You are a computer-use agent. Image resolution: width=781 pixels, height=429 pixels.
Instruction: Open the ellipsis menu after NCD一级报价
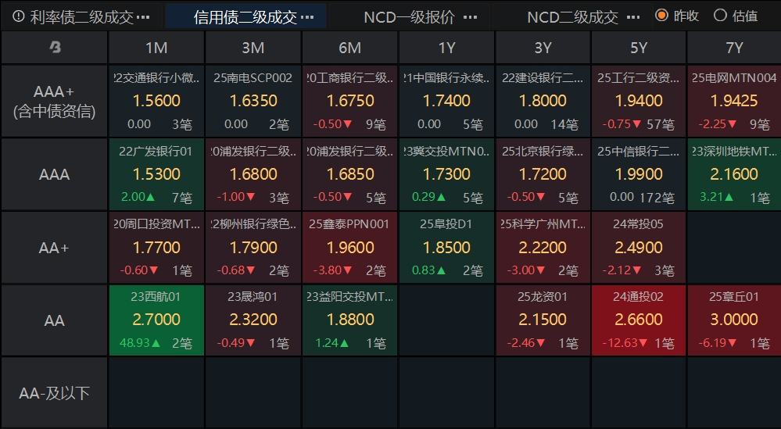(470, 17)
